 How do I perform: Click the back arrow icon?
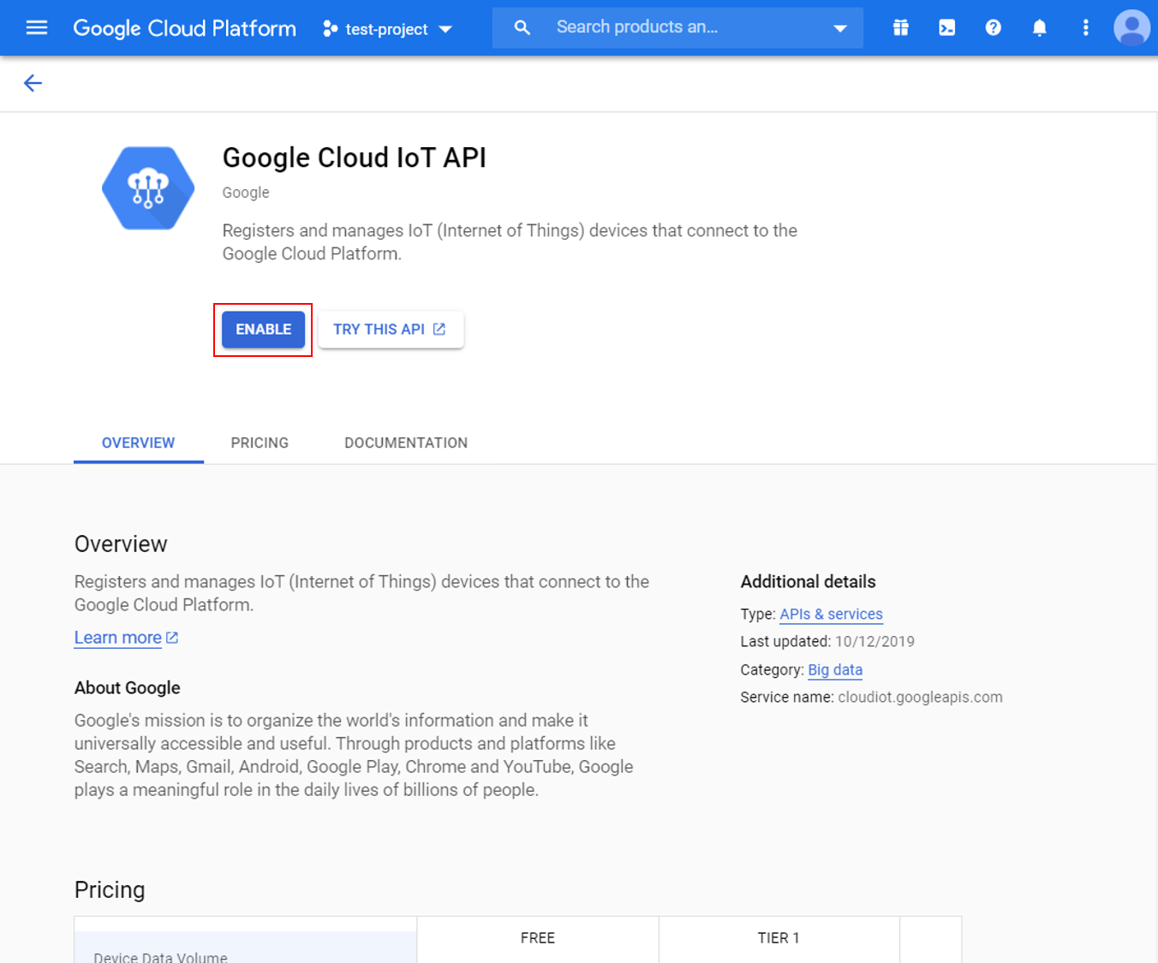click(x=33, y=83)
